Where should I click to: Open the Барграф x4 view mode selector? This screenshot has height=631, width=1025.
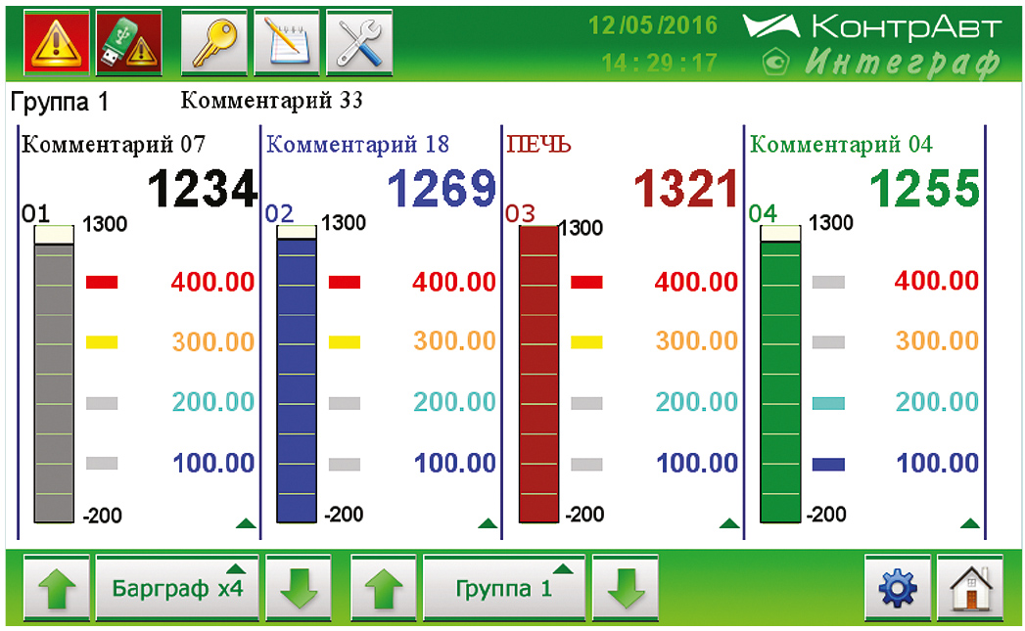pos(177,589)
